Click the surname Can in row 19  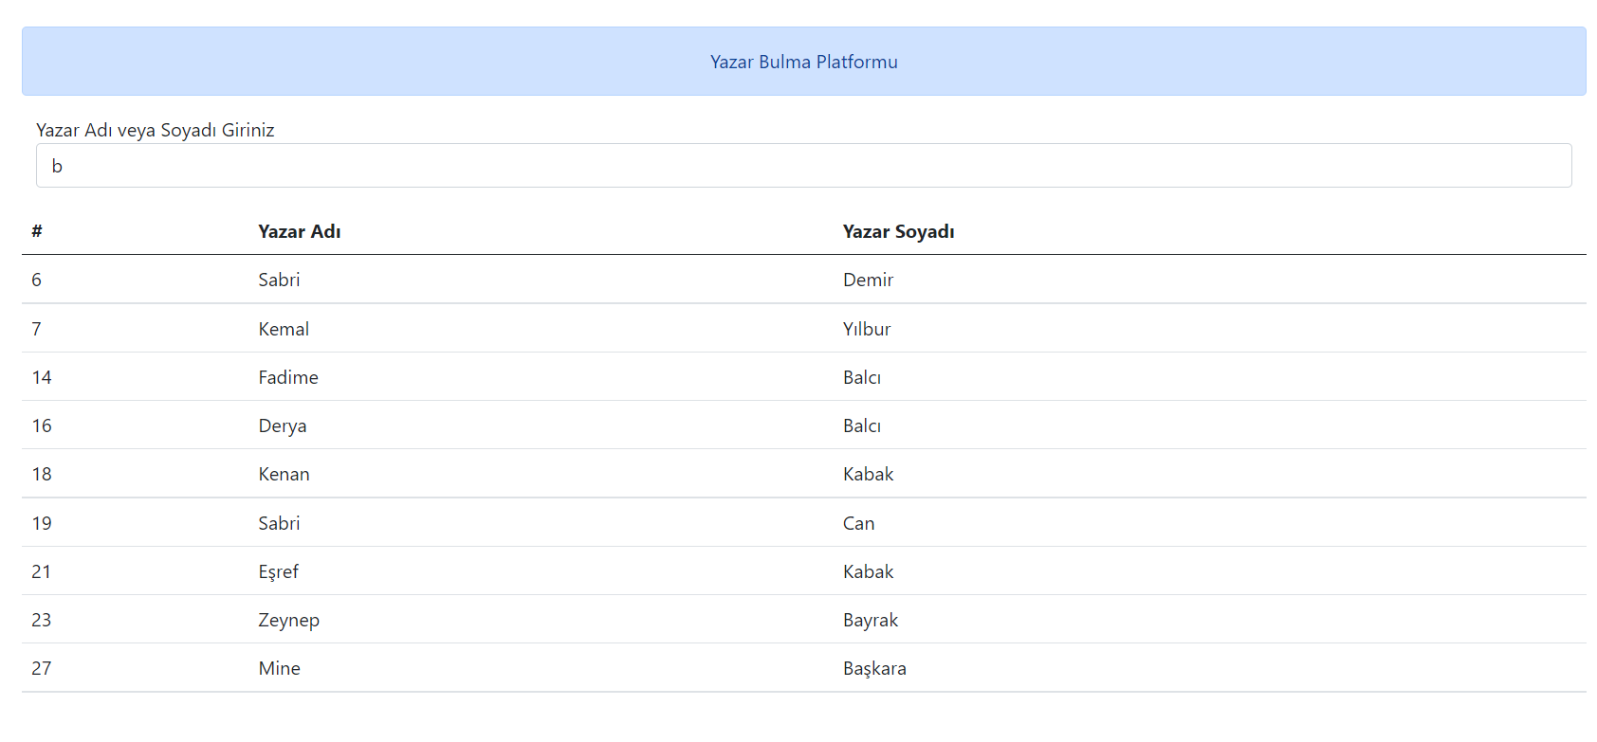point(858,523)
